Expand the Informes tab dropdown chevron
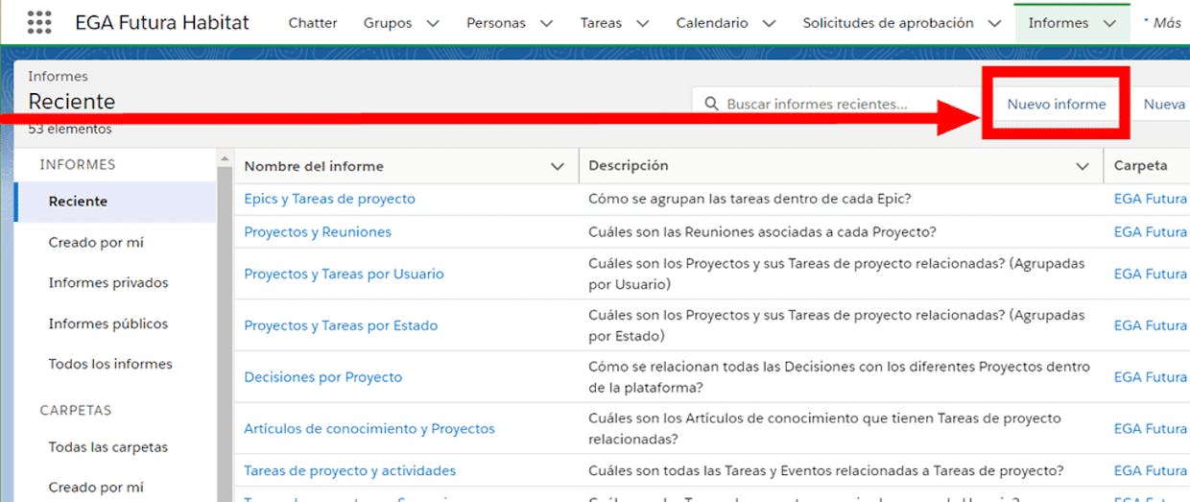 tap(1109, 23)
